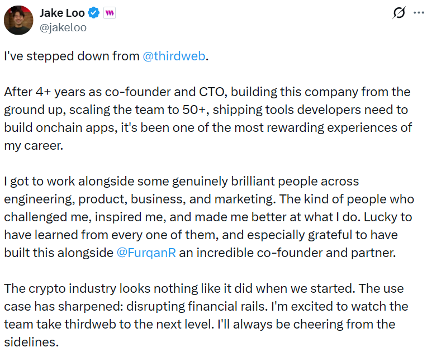Click the blue verified checkmark badge
Screen dimensions: 427x352
94,13
